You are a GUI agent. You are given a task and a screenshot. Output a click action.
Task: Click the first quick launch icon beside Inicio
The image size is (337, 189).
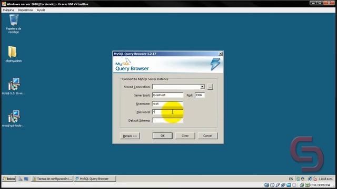point(21,178)
